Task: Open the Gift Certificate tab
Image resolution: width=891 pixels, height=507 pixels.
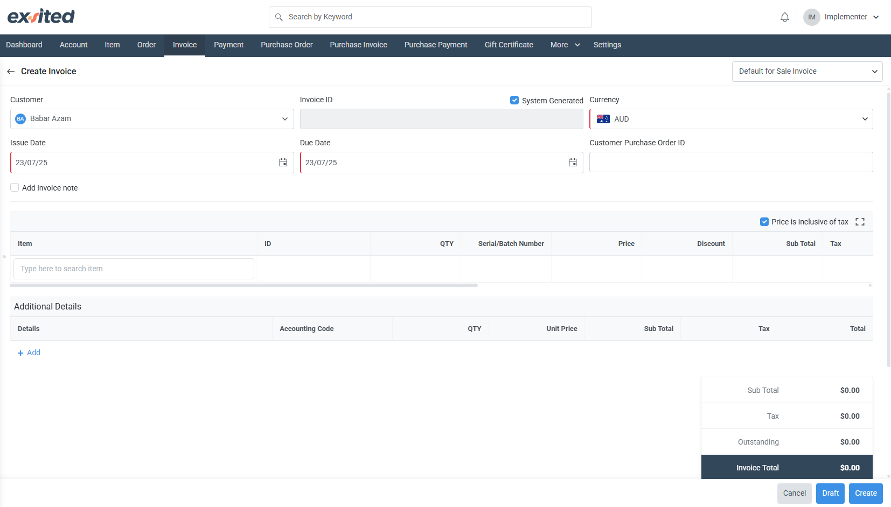Action: coord(509,45)
